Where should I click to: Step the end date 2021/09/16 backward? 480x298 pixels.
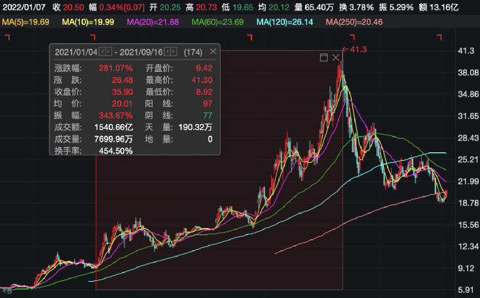pos(167,52)
